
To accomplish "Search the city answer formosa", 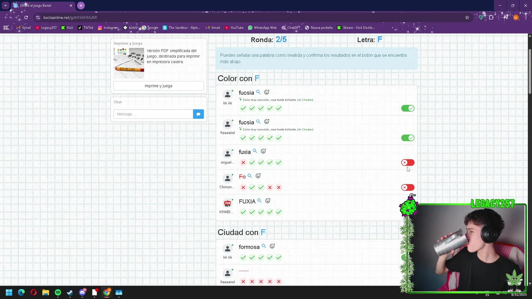I will (264, 246).
